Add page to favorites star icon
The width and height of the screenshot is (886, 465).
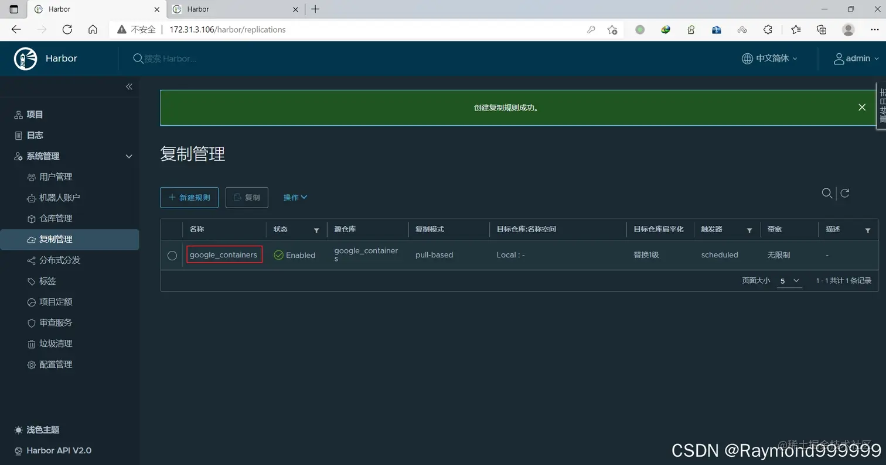(612, 29)
